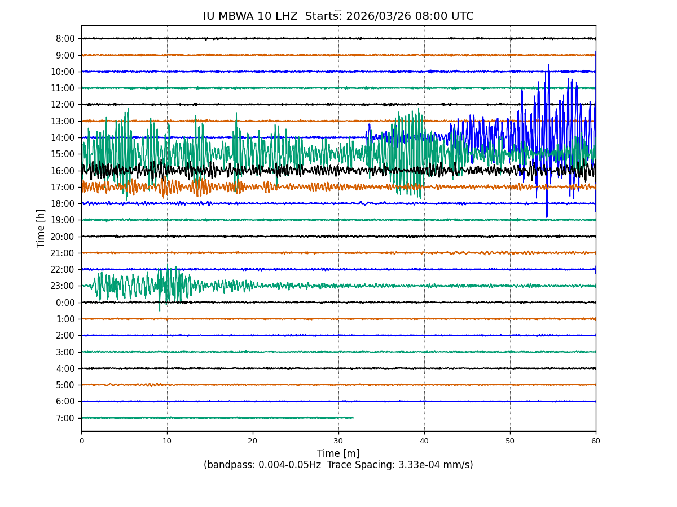Image resolution: width=677 pixels, height=507 pixels.
Task: Click the 30 minute x-axis tick label
Action: pyautogui.click(x=338, y=441)
